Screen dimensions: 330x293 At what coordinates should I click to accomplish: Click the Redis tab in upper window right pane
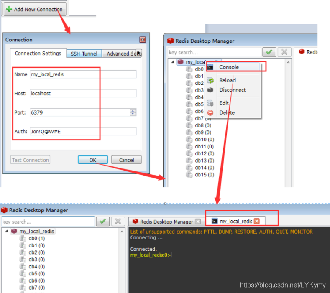(x=308, y=52)
